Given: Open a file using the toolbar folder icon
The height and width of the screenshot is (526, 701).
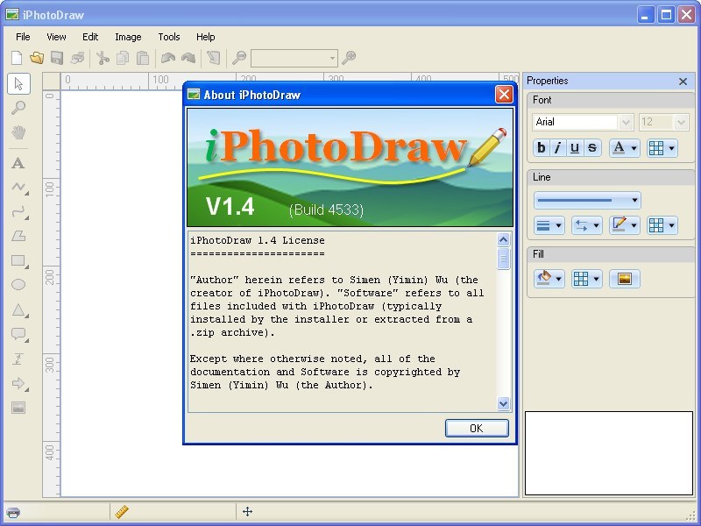Looking at the screenshot, I should 35,57.
